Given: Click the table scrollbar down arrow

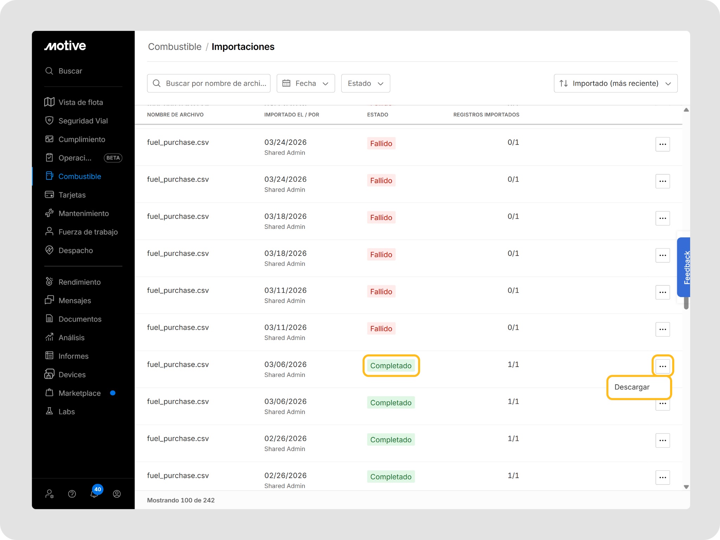Looking at the screenshot, I should point(686,487).
